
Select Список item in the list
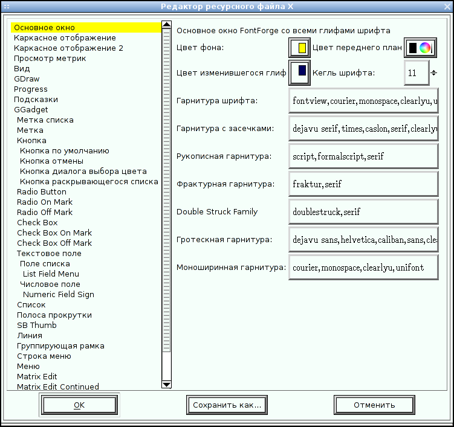(31, 305)
